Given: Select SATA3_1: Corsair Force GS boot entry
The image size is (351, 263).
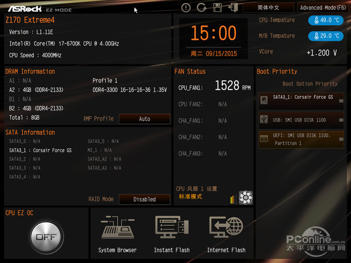Looking at the screenshot, I should [301, 101].
